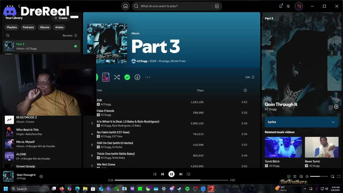Click the Create button in Your Library
343x193 pixels.
(61, 18)
